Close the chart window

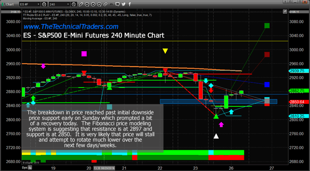point(305,2)
